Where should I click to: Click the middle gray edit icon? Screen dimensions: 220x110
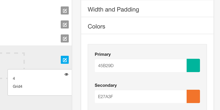[x=65, y=24]
